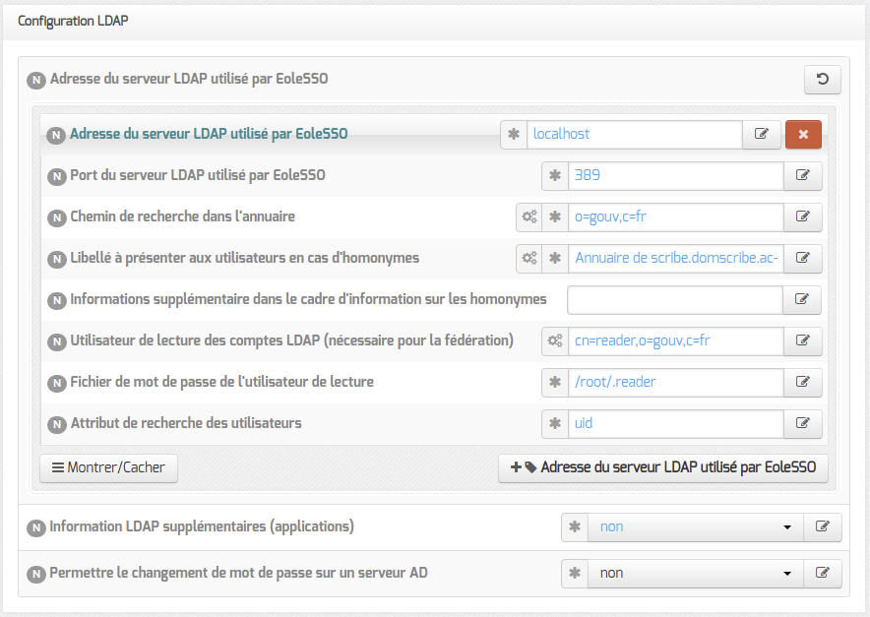Screen dimensions: 870x617
Task: Edit icon beside o=gouv,c=fr field
Action: [x=802, y=216]
